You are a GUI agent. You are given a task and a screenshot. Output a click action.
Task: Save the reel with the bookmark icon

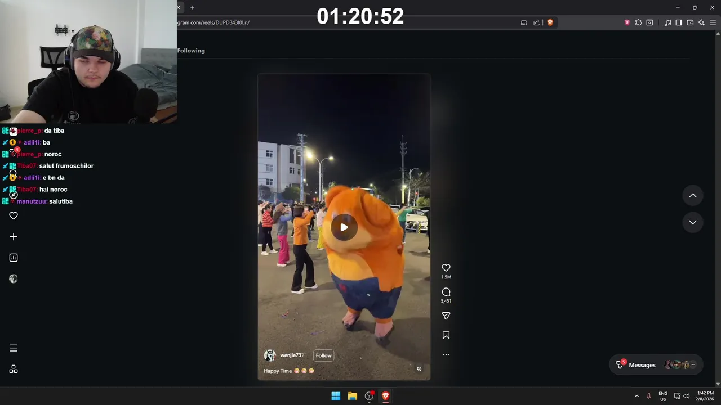tap(446, 335)
